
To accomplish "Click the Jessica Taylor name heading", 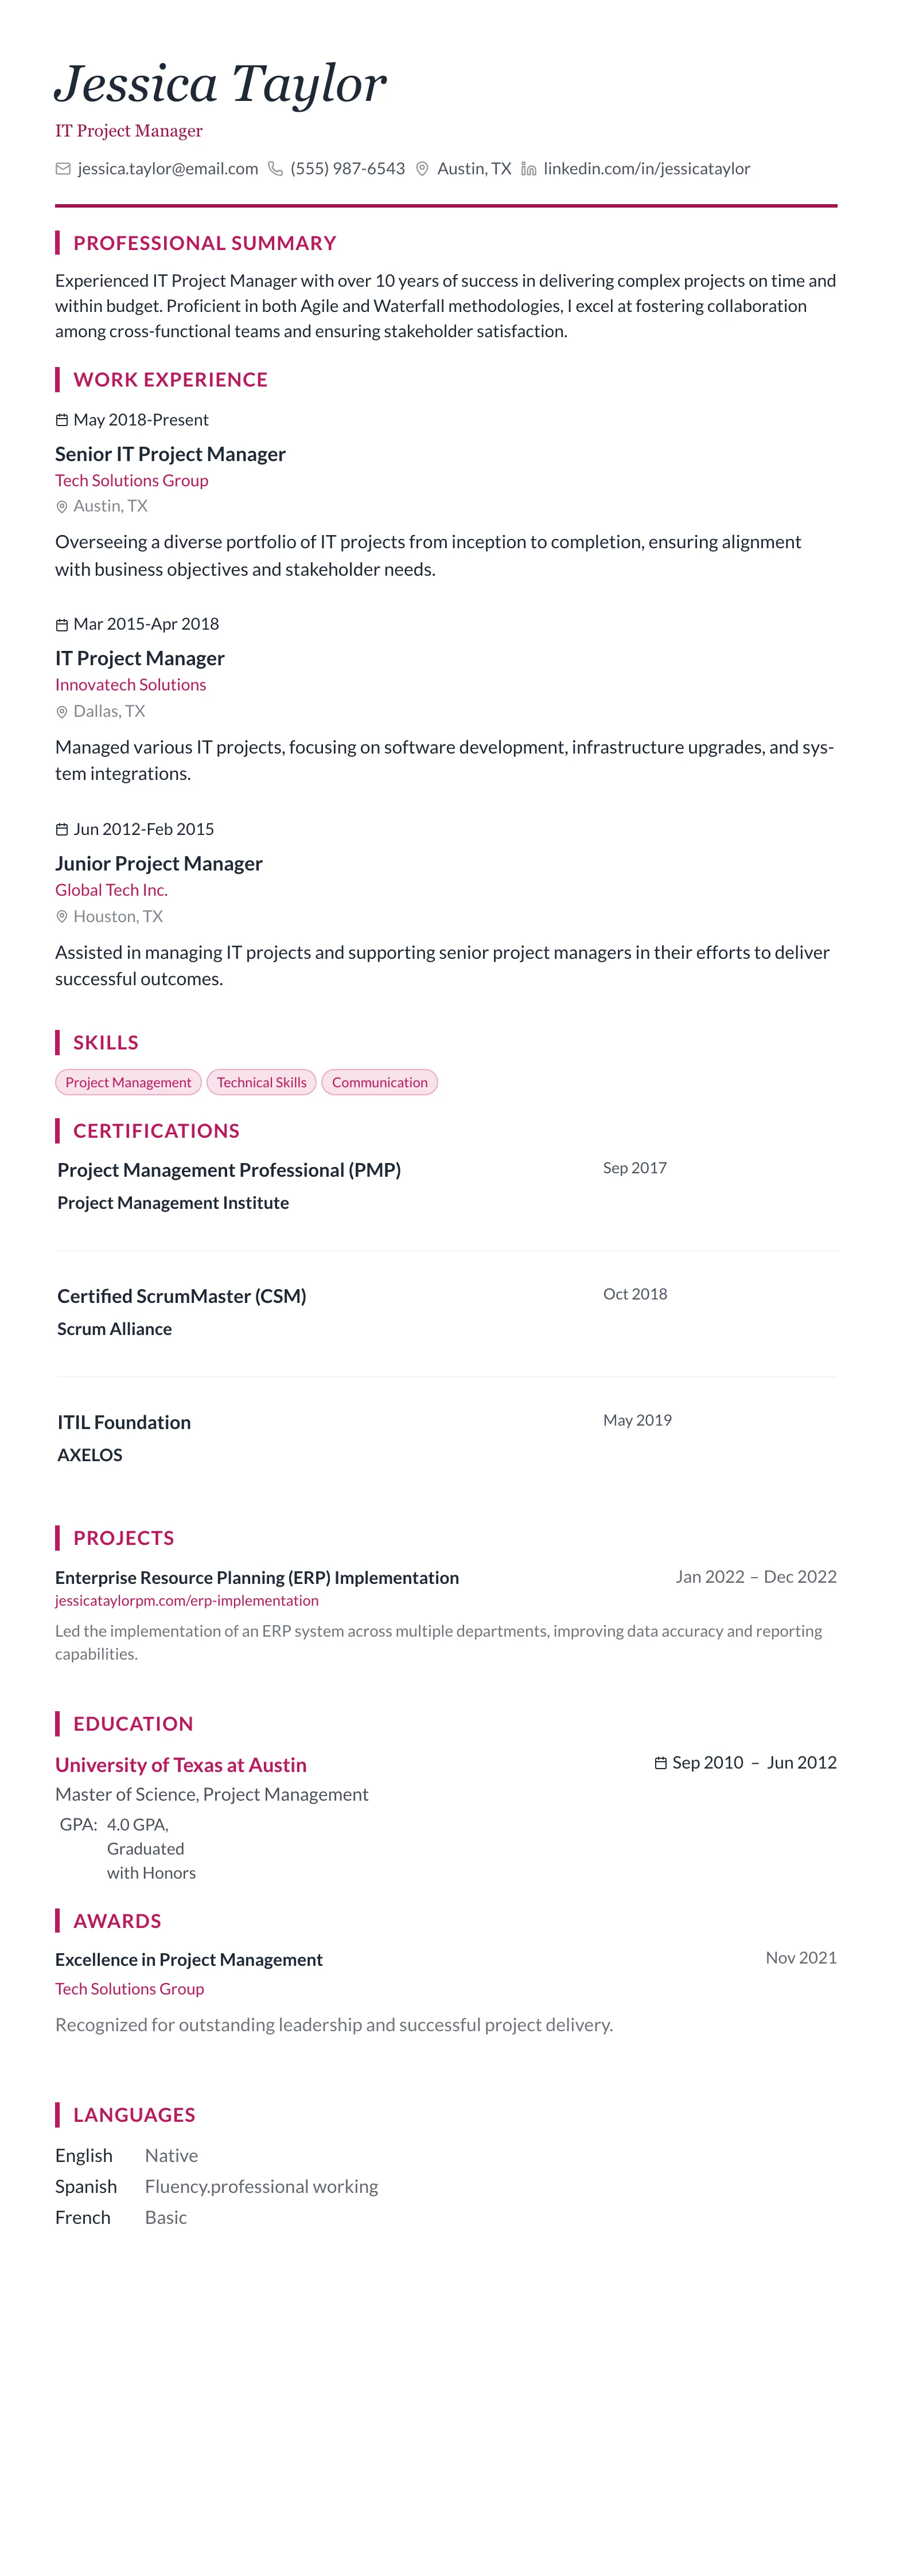I will [220, 84].
